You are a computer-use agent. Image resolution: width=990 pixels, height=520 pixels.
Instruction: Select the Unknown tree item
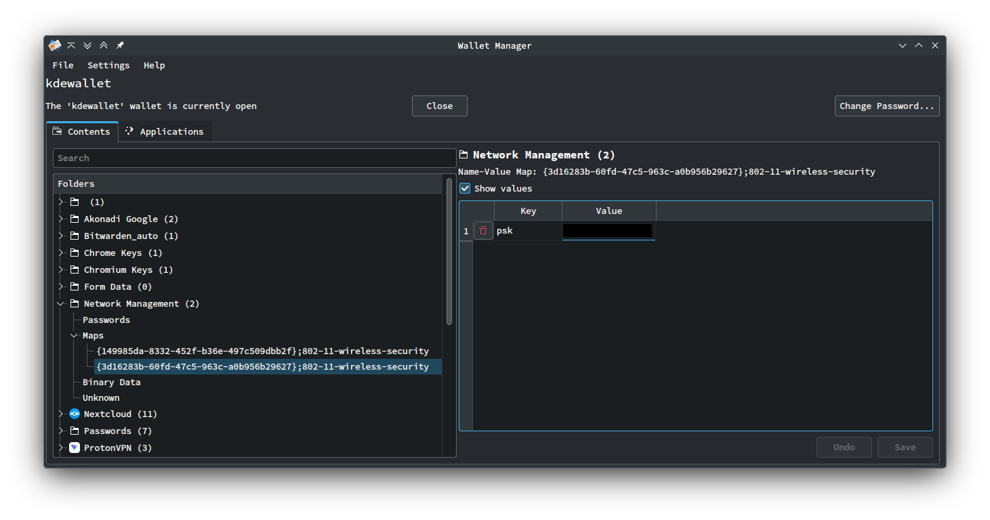[x=101, y=397]
